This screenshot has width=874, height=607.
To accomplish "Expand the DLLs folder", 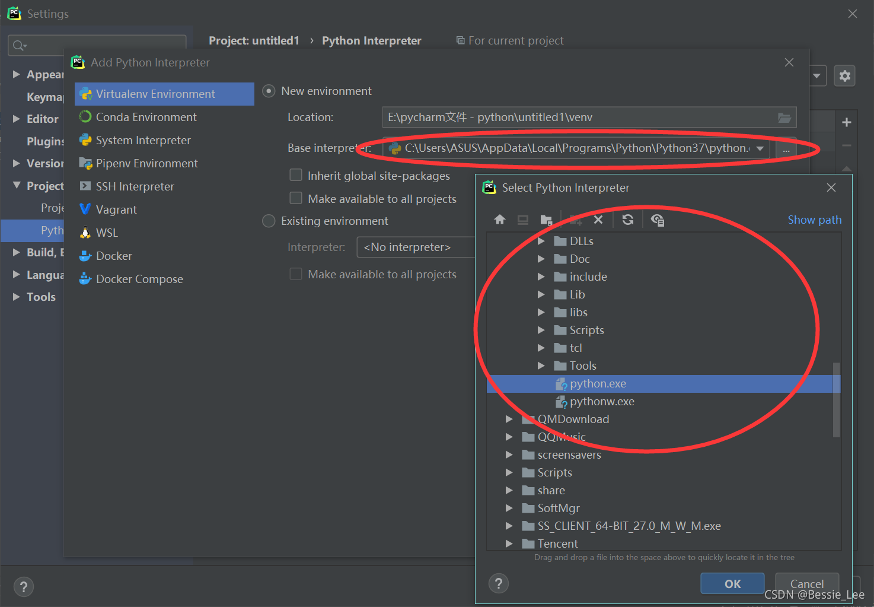I will [541, 241].
